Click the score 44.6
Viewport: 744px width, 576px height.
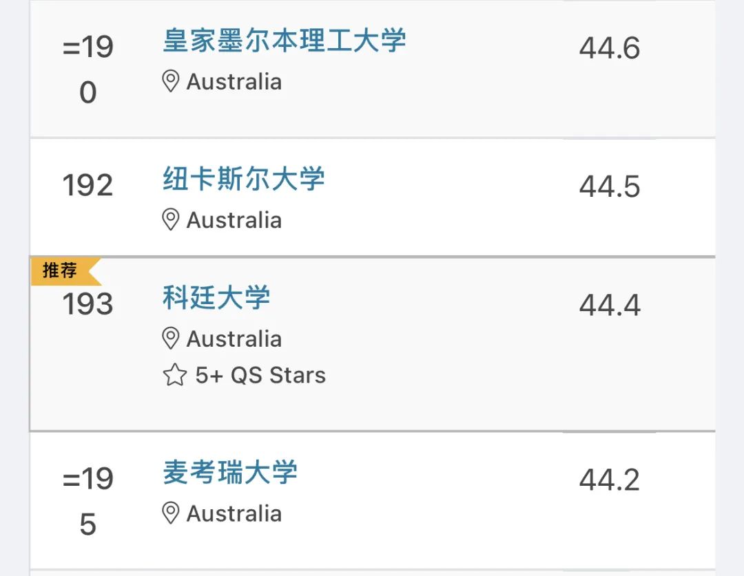pyautogui.click(x=610, y=48)
